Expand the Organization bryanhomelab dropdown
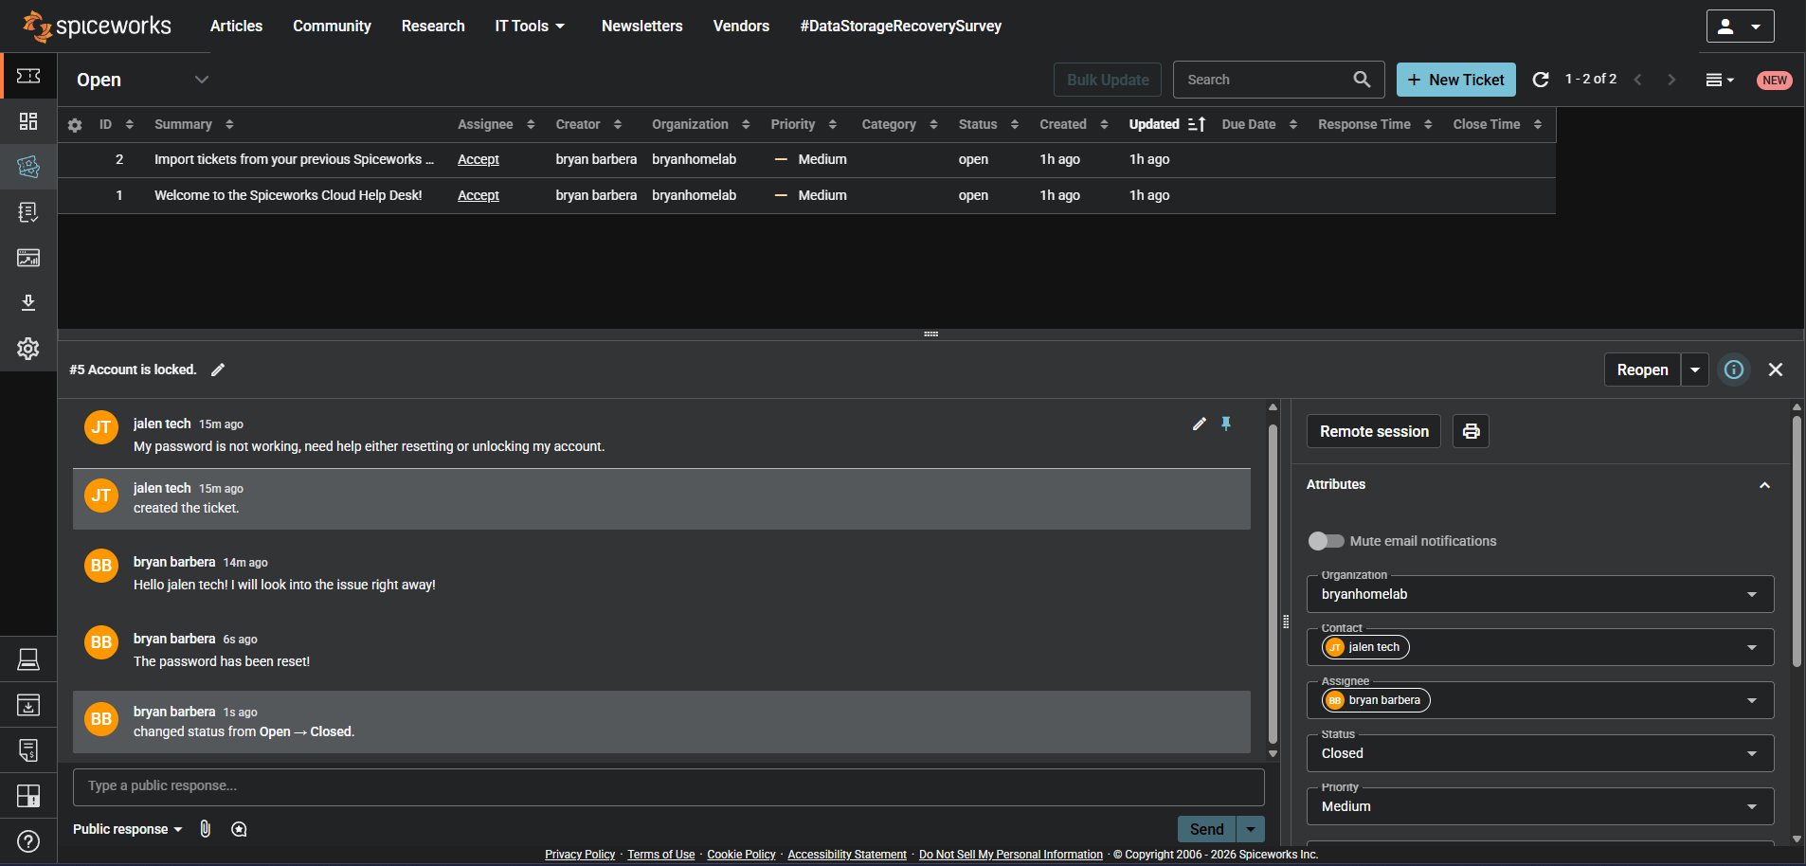 pos(1540,594)
